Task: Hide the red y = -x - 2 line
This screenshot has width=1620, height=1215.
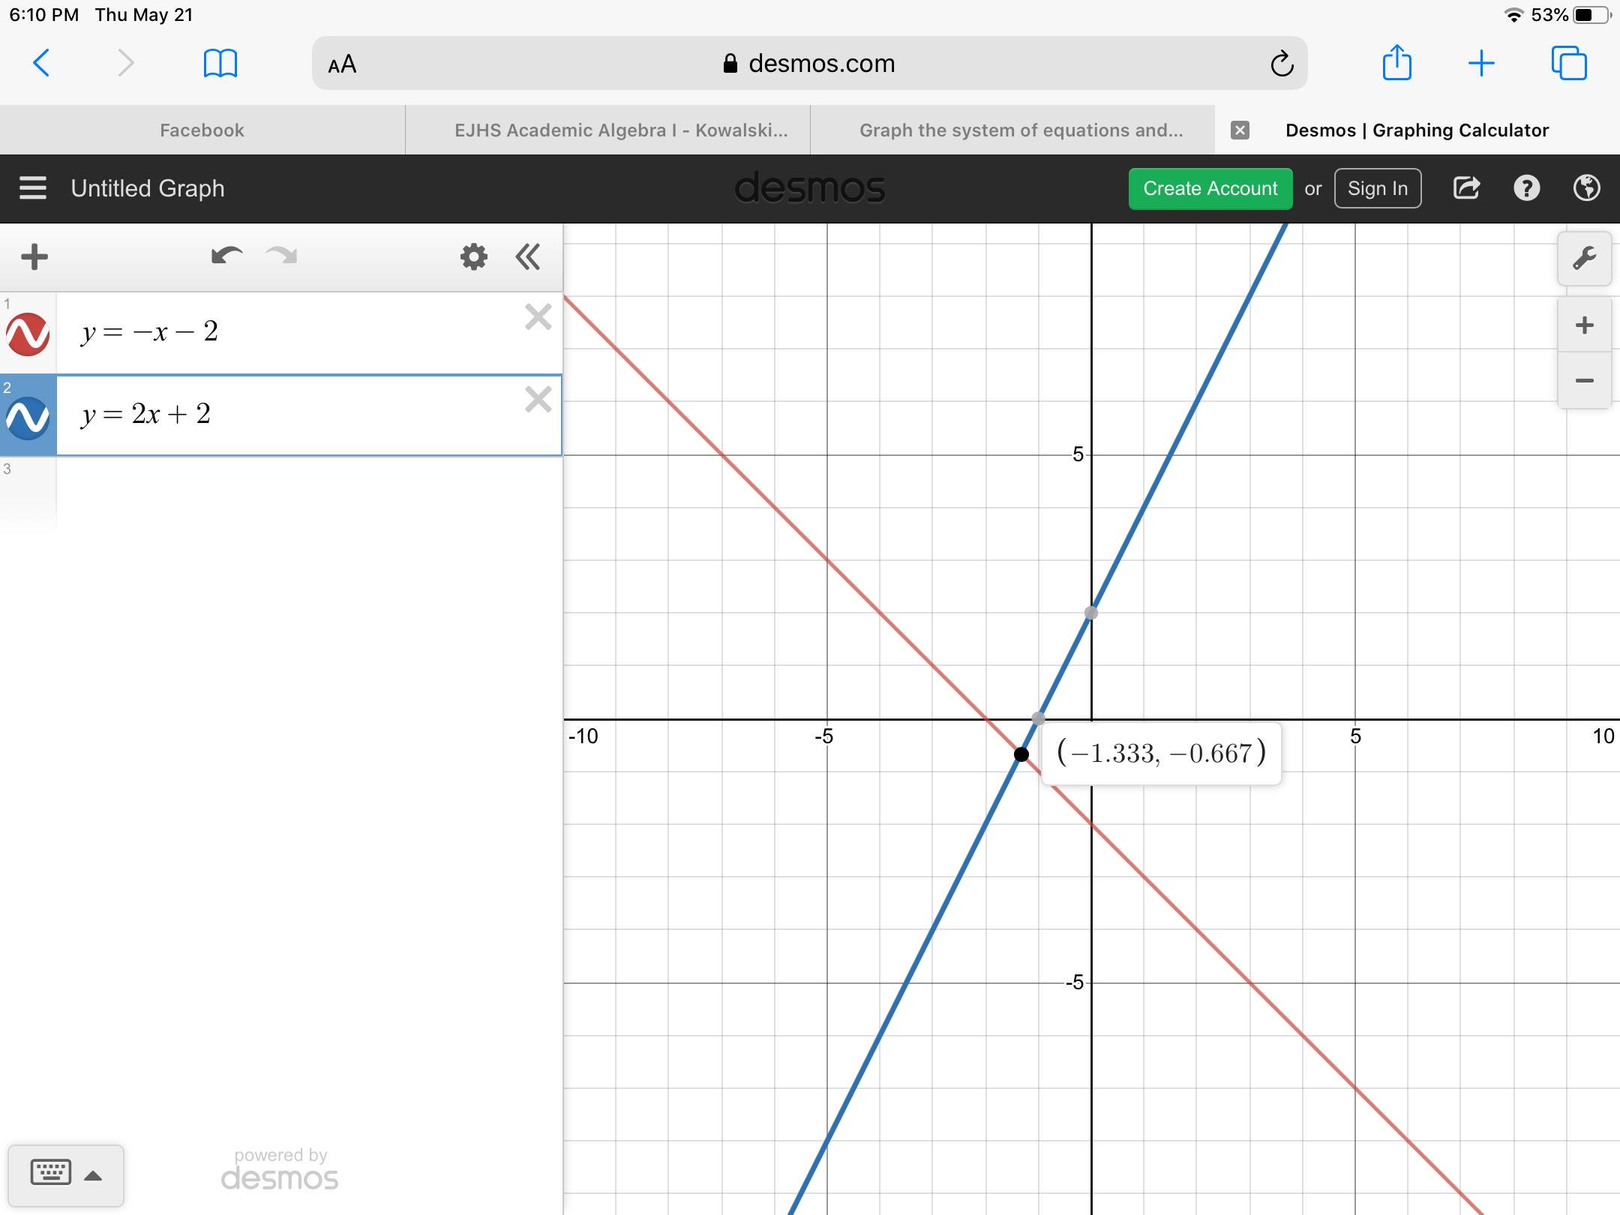Action: 28,334
